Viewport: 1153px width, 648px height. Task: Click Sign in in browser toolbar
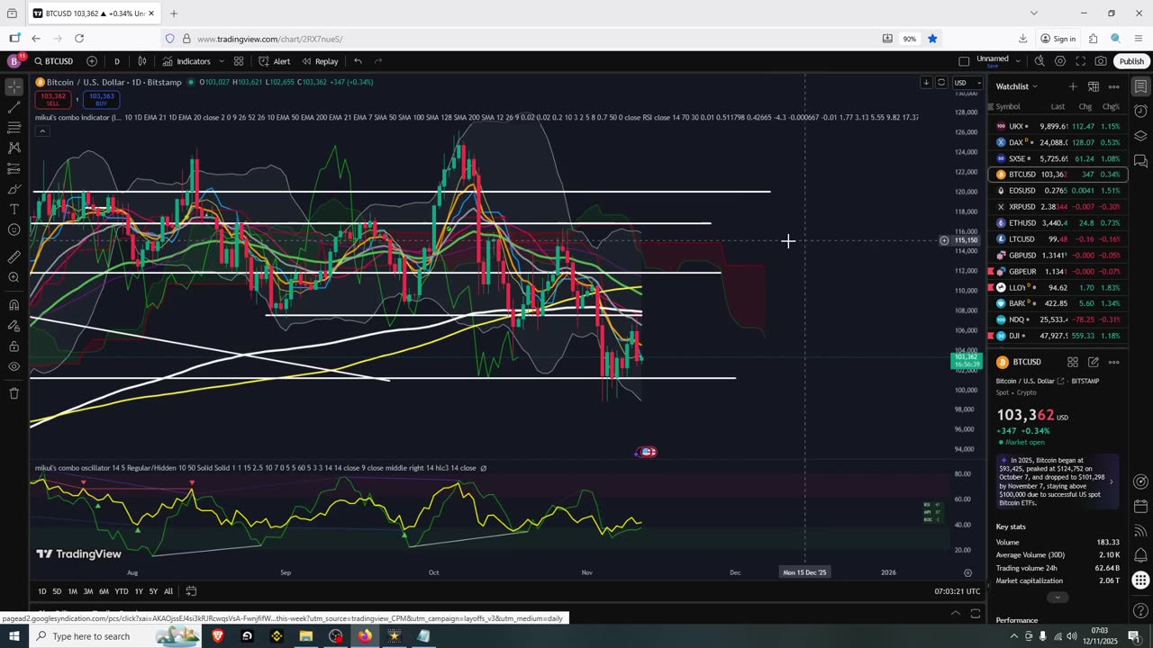coord(1058,39)
